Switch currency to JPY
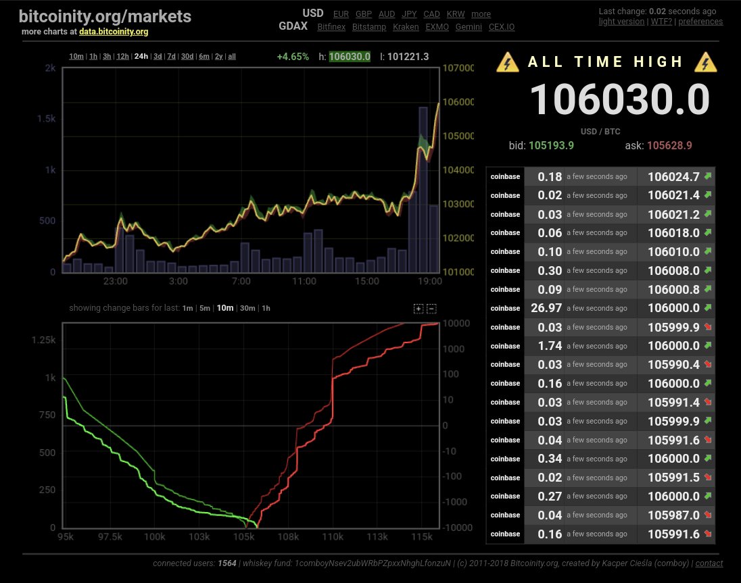The image size is (741, 583). click(409, 14)
